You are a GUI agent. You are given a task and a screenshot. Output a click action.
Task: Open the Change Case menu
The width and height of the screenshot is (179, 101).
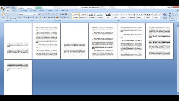37,18
